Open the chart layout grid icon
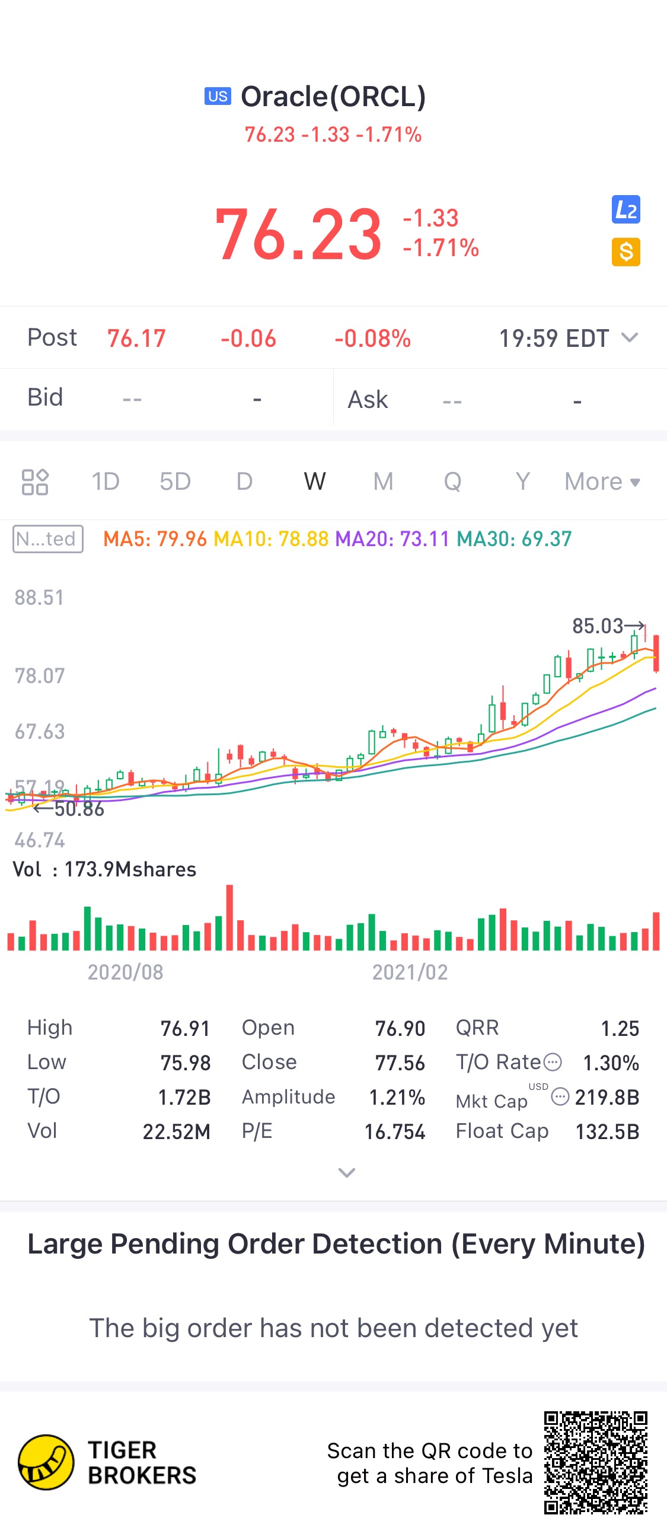 (x=35, y=481)
